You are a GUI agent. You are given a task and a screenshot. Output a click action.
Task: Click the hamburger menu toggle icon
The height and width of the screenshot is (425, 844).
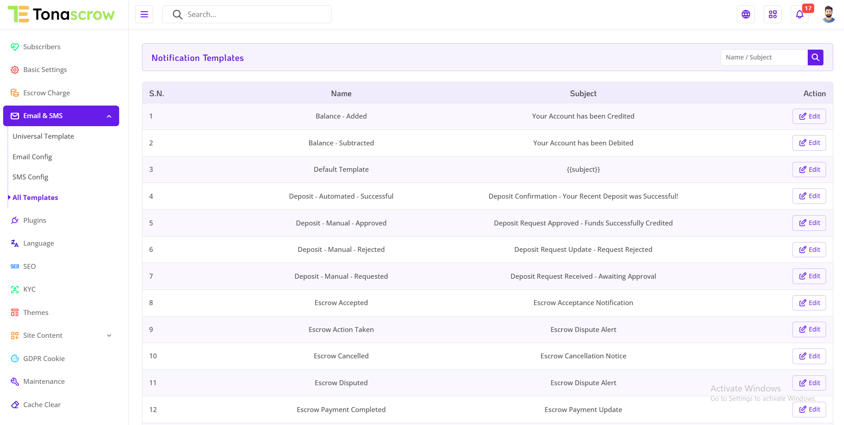pyautogui.click(x=144, y=14)
